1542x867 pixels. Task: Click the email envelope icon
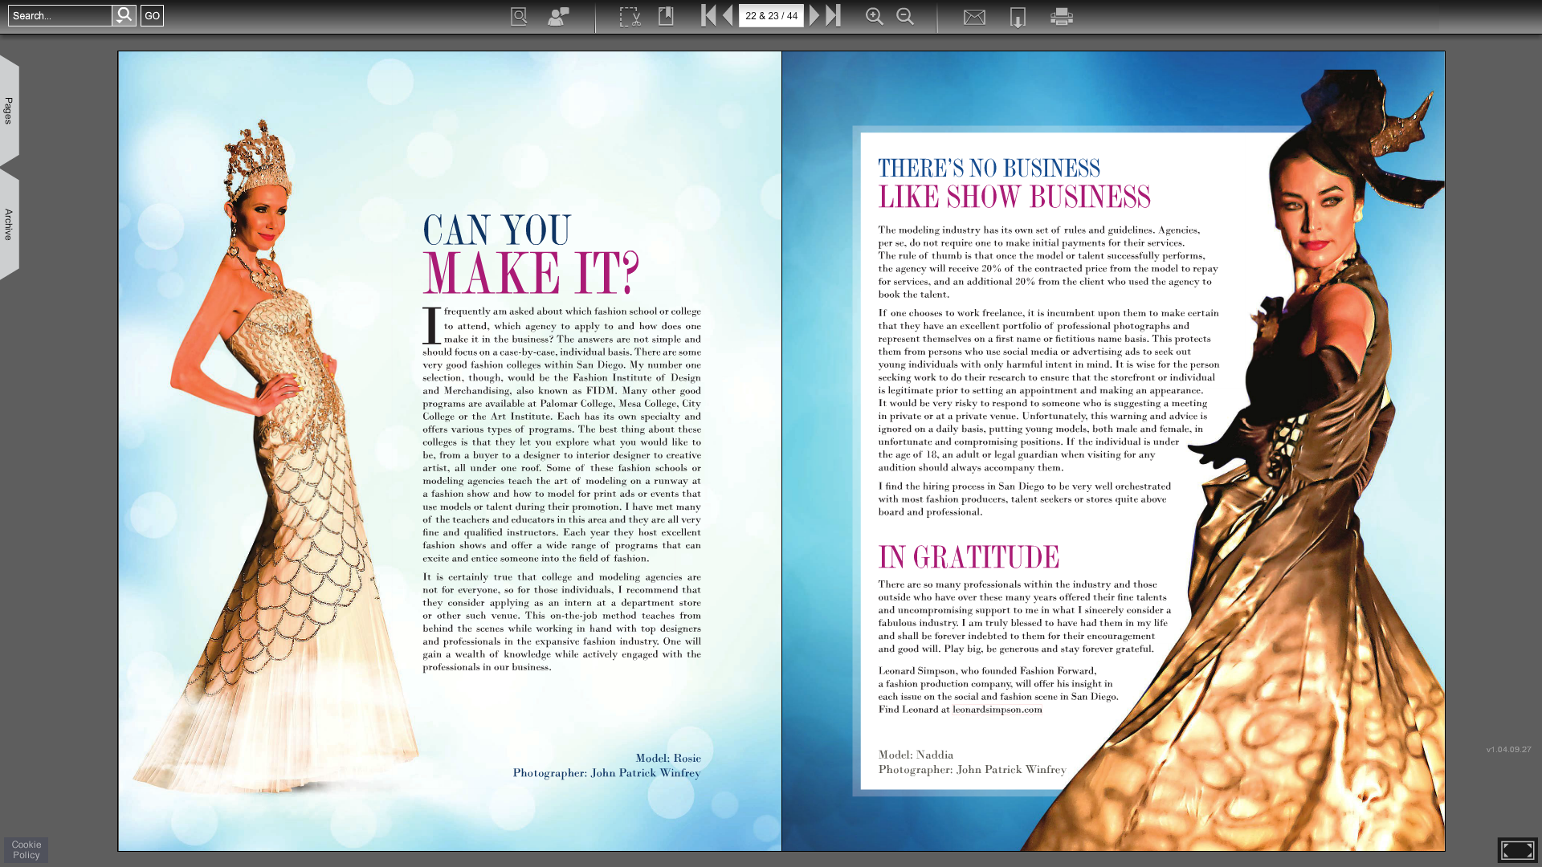pyautogui.click(x=974, y=17)
